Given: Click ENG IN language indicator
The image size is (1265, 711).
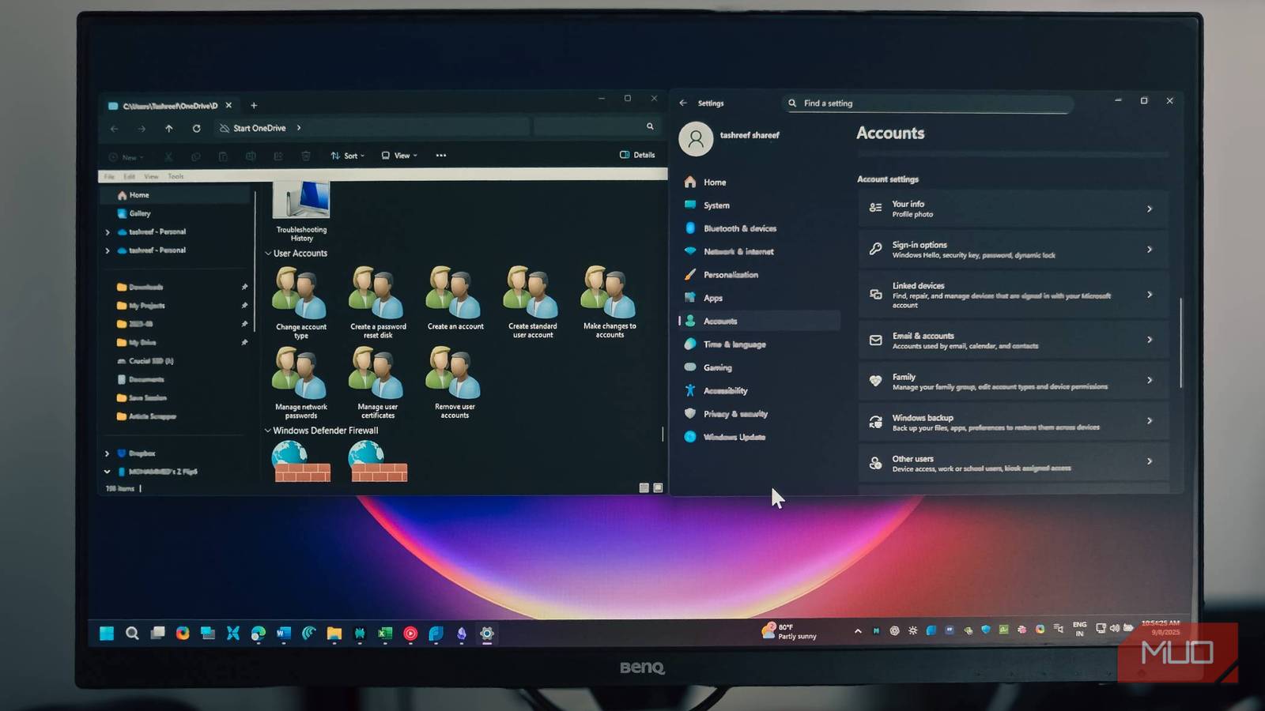Looking at the screenshot, I should tap(1079, 629).
